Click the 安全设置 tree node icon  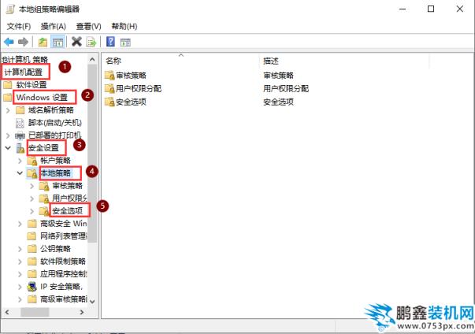point(20,148)
